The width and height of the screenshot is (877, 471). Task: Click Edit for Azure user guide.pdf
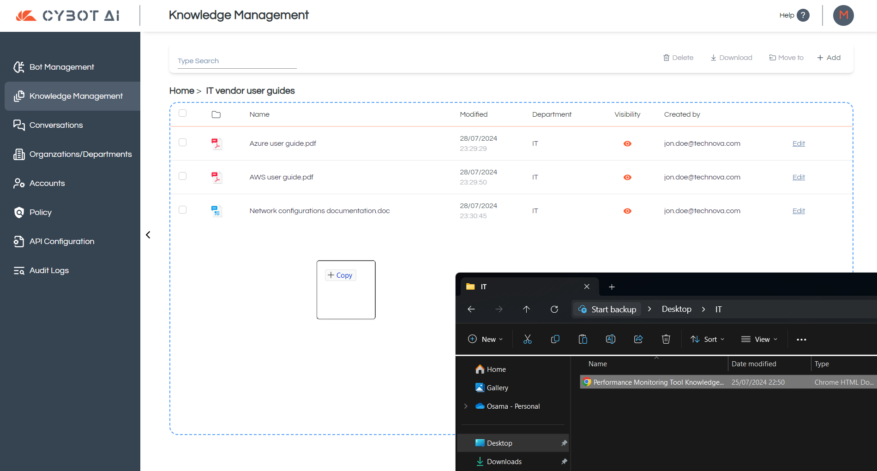click(x=798, y=143)
